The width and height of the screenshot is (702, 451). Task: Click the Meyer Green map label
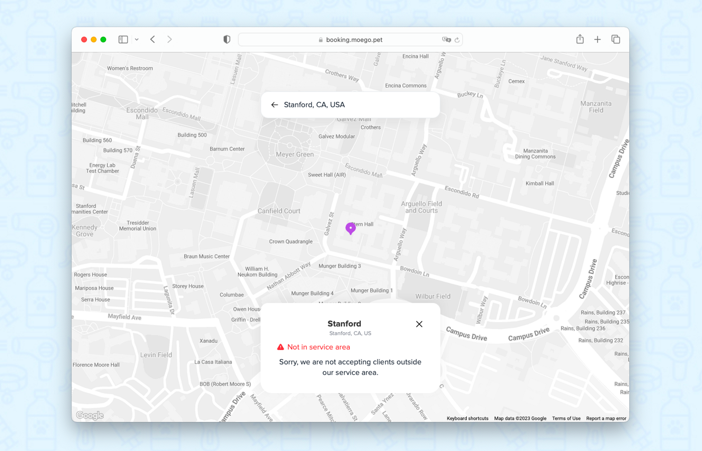point(294,154)
